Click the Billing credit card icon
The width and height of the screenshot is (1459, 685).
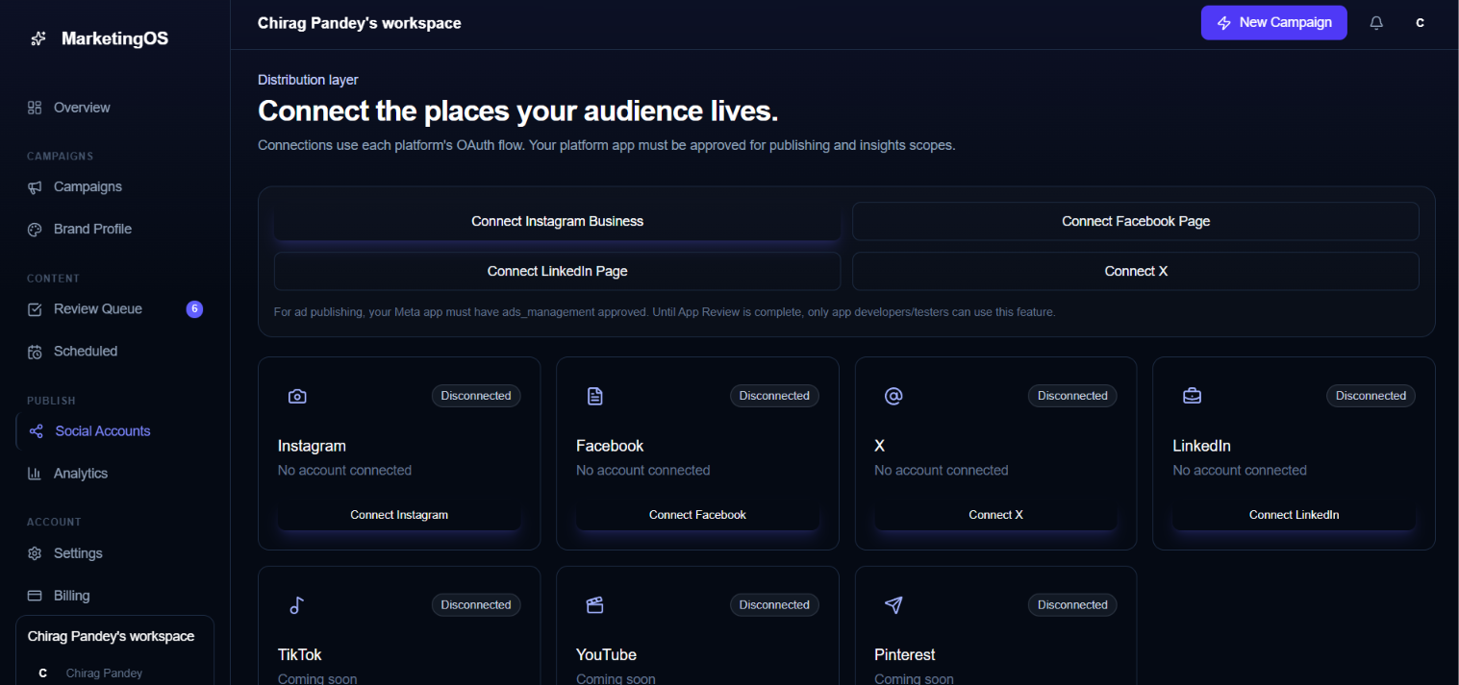tap(35, 596)
